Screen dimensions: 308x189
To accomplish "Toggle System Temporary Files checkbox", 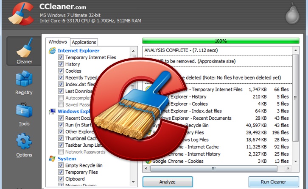I will point(61,172).
